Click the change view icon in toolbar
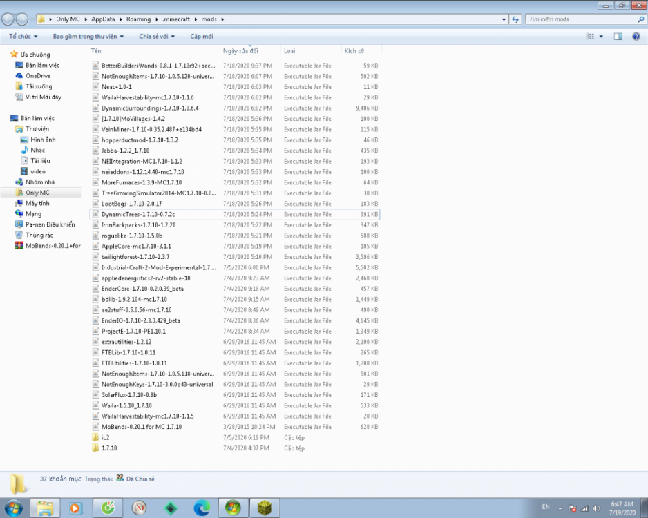This screenshot has height=518, width=648. (x=590, y=37)
